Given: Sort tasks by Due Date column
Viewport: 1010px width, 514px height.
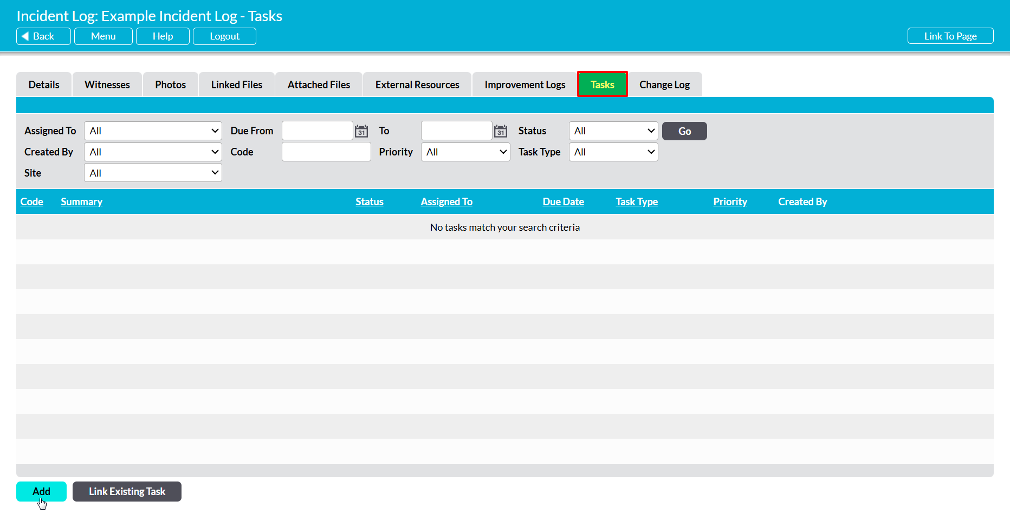Looking at the screenshot, I should click(x=564, y=201).
